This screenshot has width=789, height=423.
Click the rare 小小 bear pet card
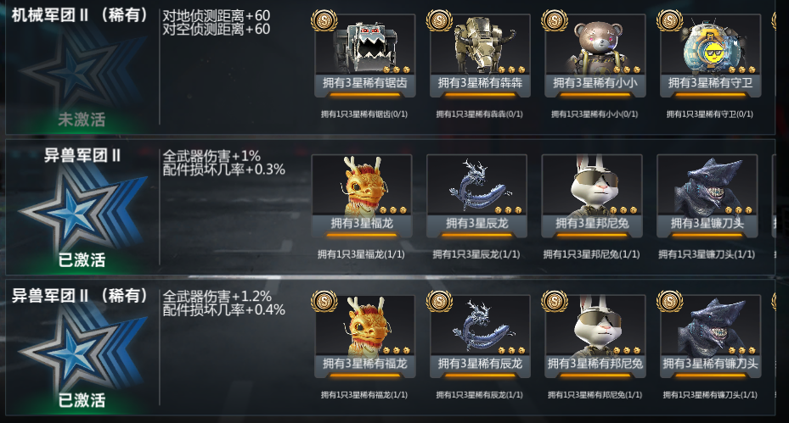click(x=595, y=55)
